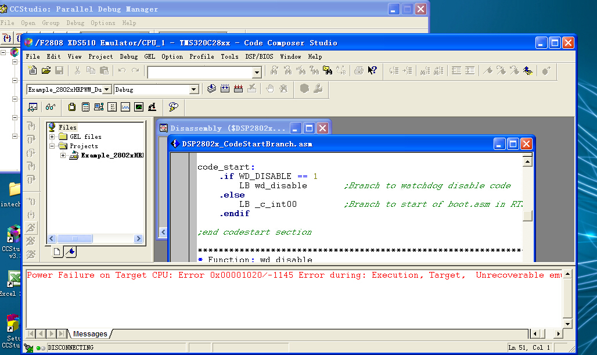Click the Save disk icon

[59, 70]
